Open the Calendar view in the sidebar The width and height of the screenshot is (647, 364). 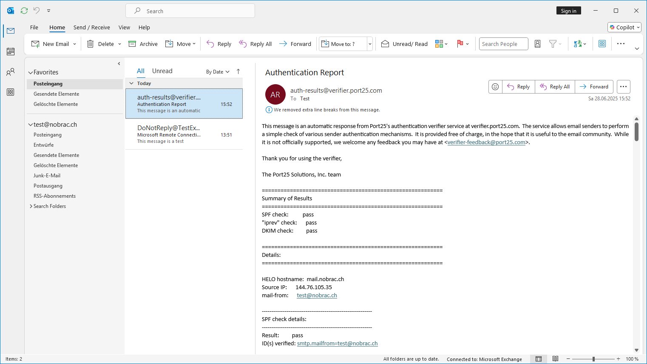pyautogui.click(x=11, y=51)
